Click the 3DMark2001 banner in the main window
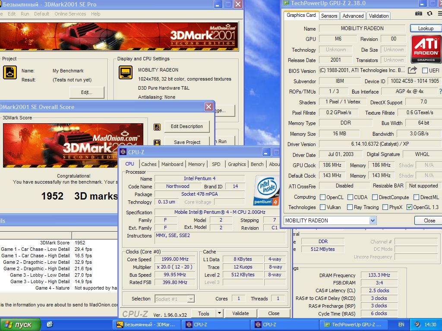The height and width of the screenshot is (331, 442). [x=119, y=37]
